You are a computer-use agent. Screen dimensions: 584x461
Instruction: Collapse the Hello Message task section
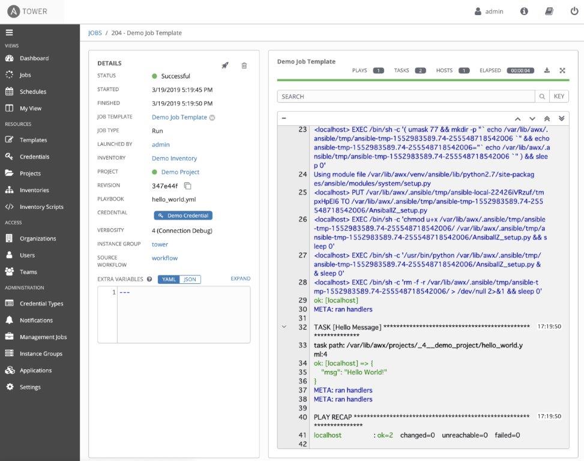click(x=283, y=327)
